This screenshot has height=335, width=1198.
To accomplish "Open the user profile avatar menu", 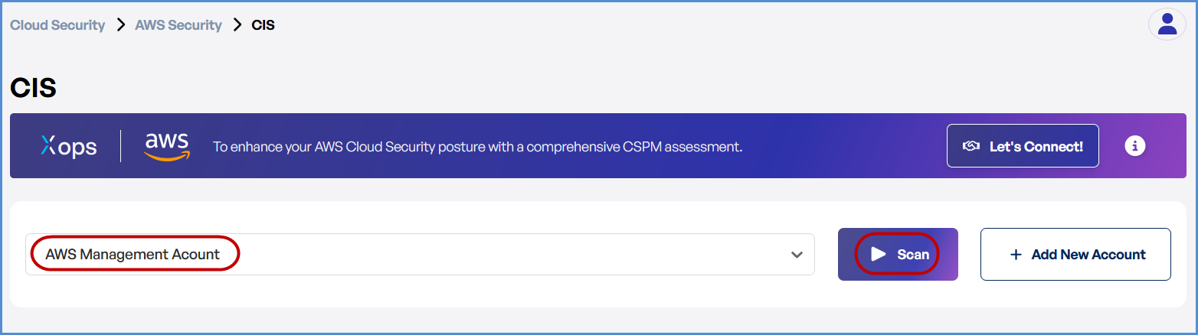I will (x=1167, y=24).
